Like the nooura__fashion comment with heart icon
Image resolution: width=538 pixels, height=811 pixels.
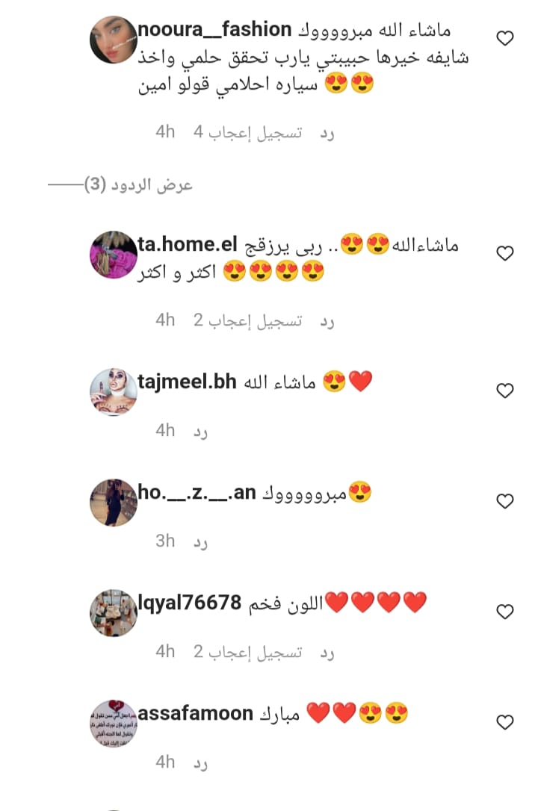(505, 38)
